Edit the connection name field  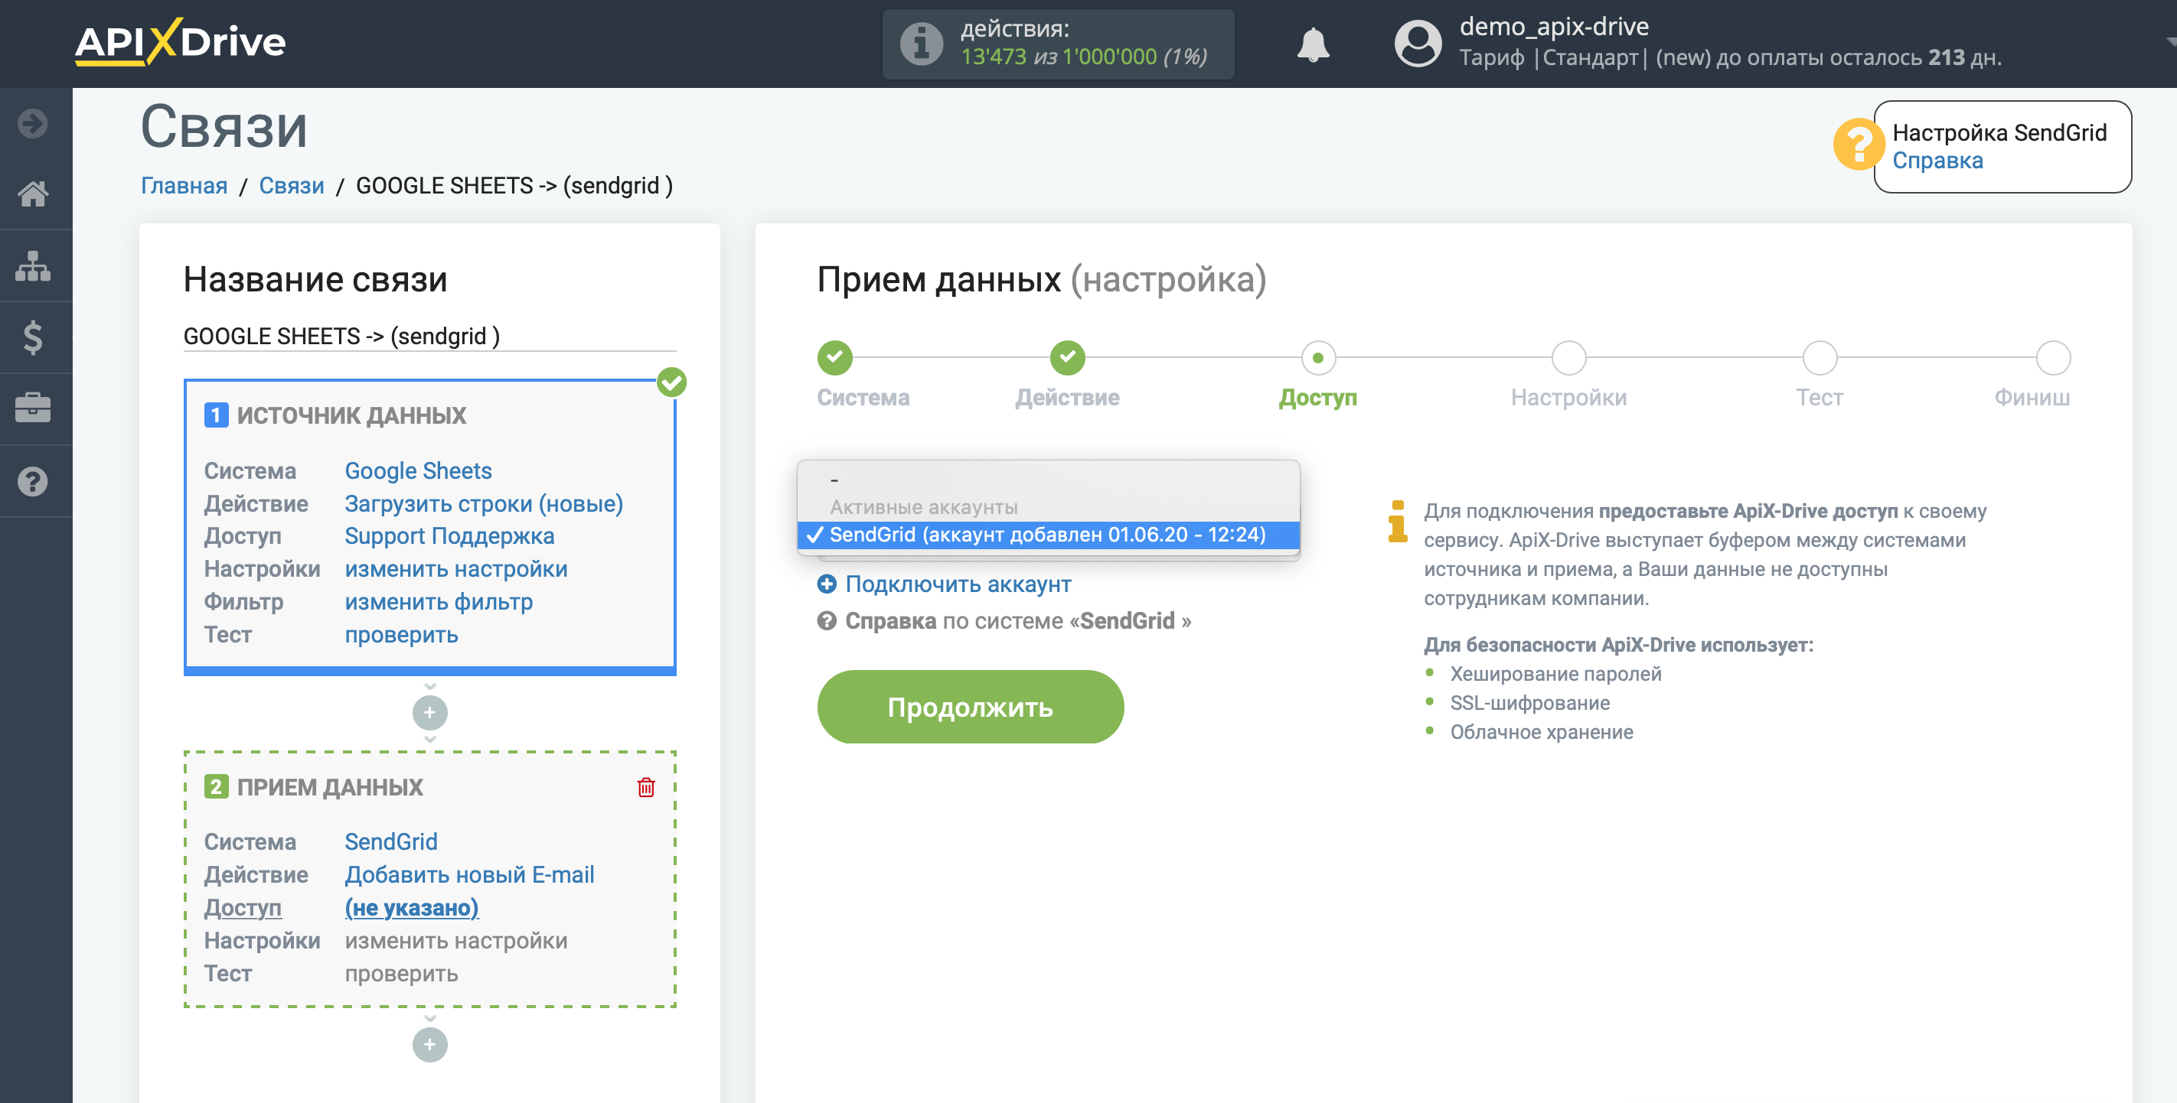tap(429, 336)
